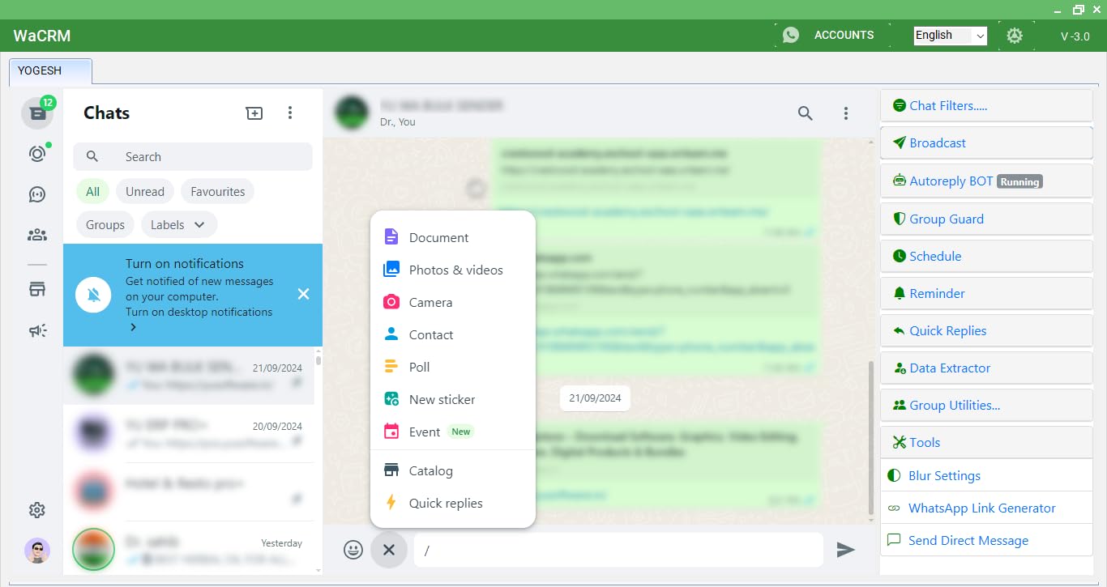1107x587 pixels.
Task: Open the Group Guard panel
Action: point(986,219)
